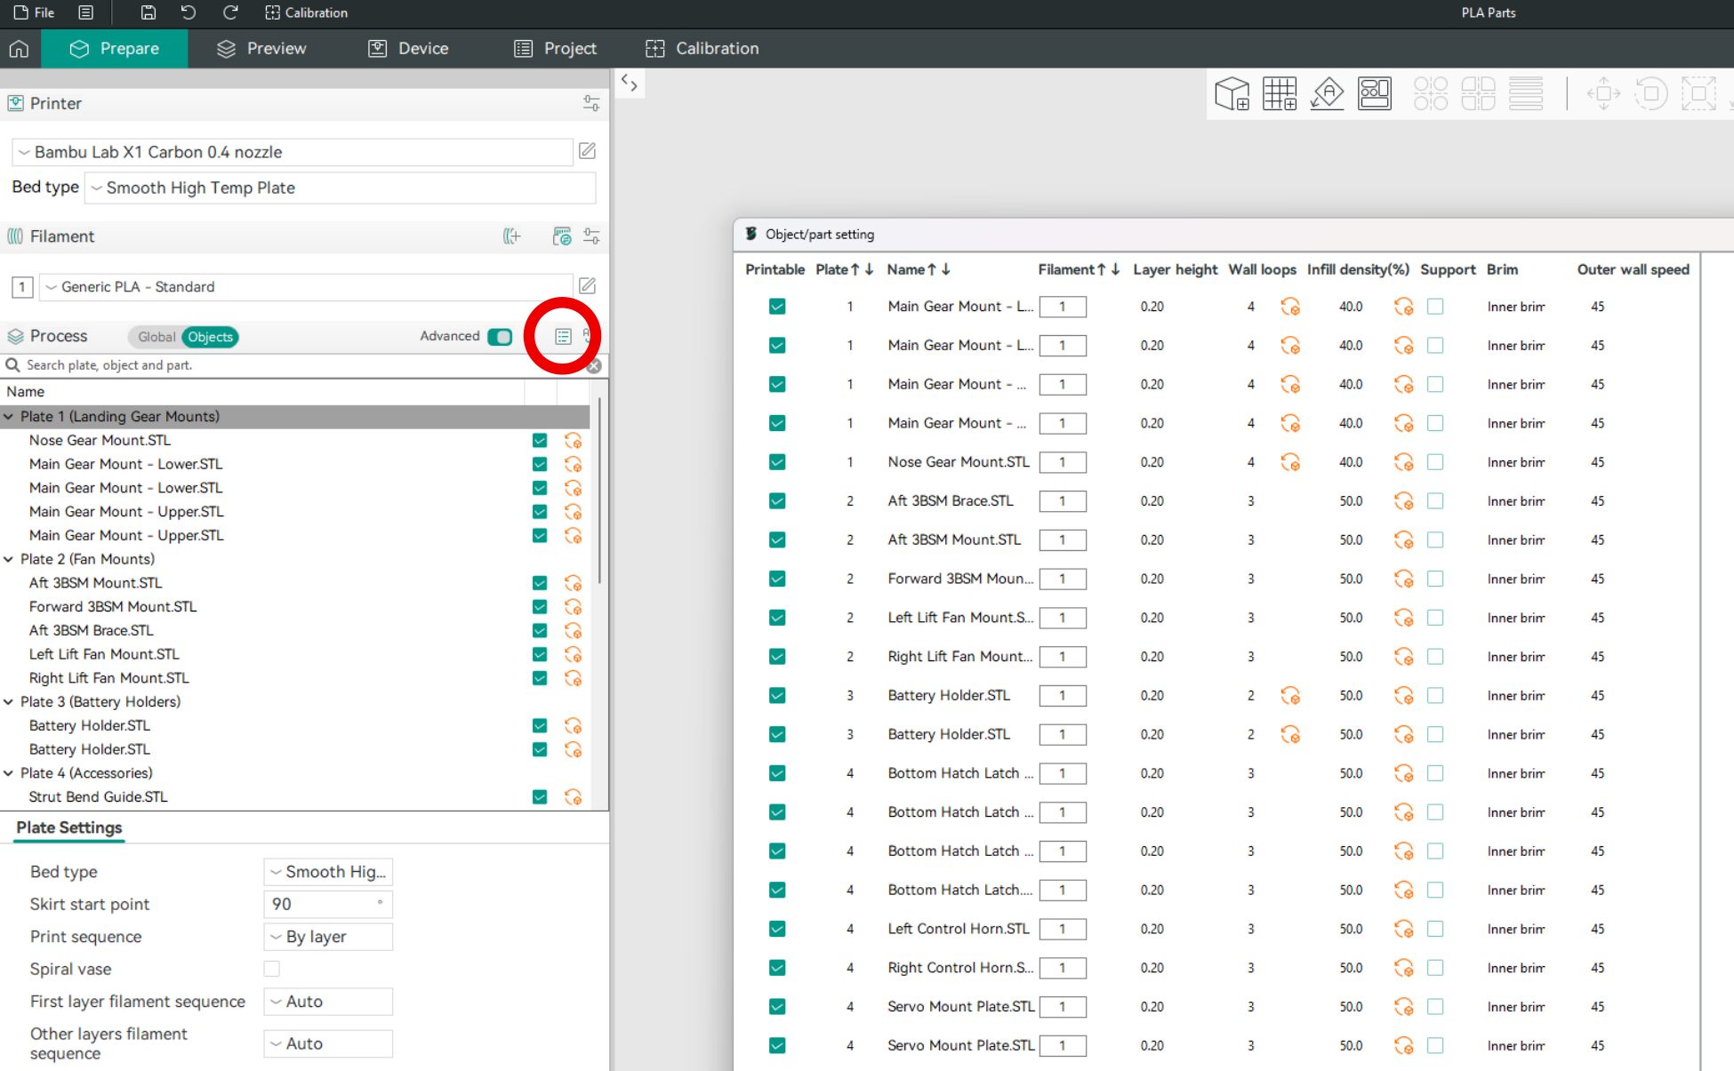Image resolution: width=1734 pixels, height=1071 pixels.
Task: Select the Scale tool icon
Action: [1698, 93]
